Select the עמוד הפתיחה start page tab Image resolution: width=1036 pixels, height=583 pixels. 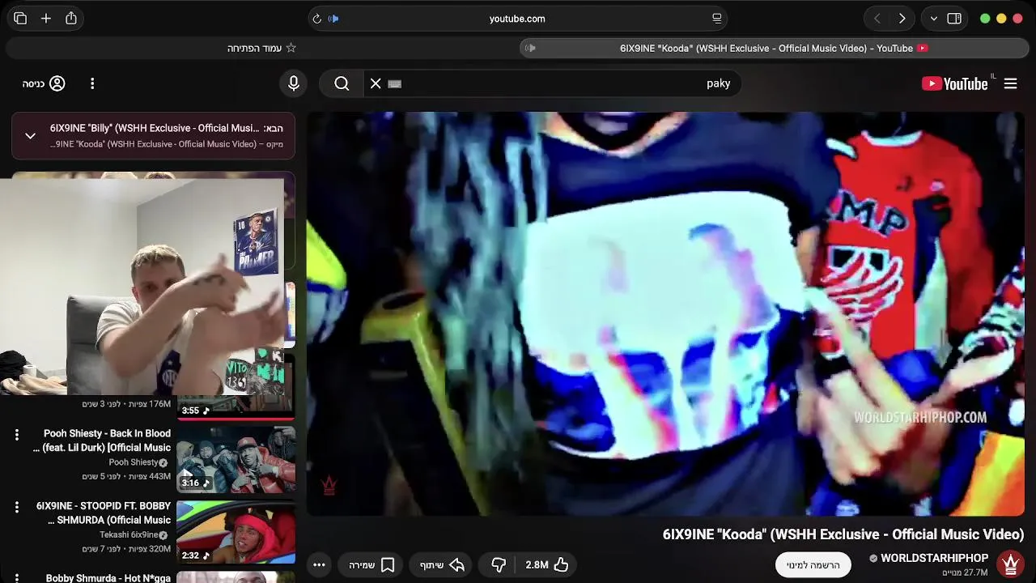point(261,48)
